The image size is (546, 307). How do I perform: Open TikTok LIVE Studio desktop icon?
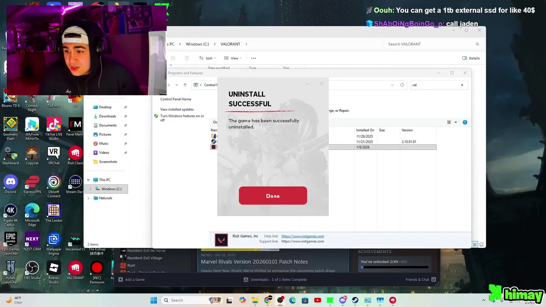pyautogui.click(x=54, y=129)
